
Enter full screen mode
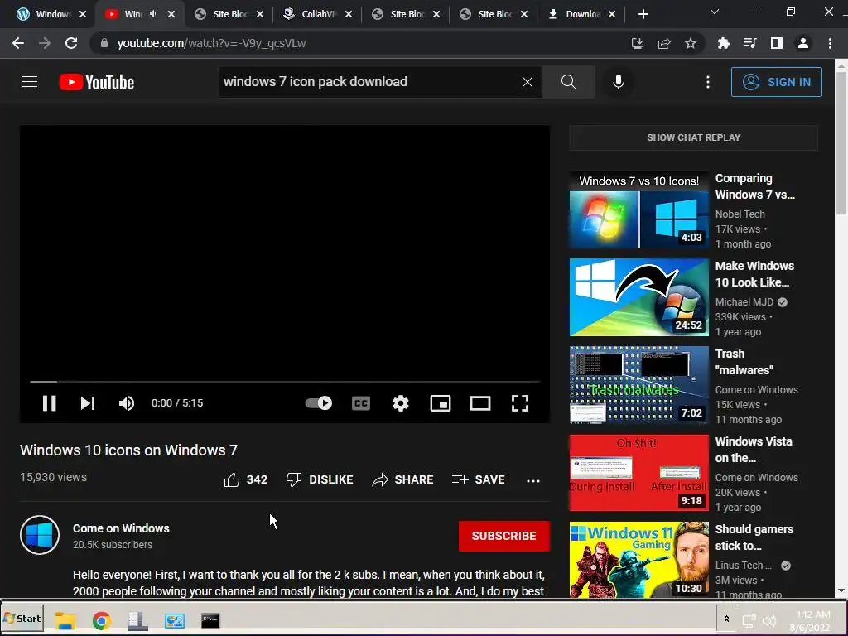click(x=520, y=403)
